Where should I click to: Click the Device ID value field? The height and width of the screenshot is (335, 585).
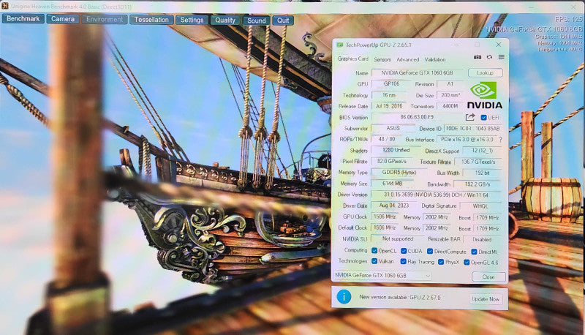[x=472, y=128]
